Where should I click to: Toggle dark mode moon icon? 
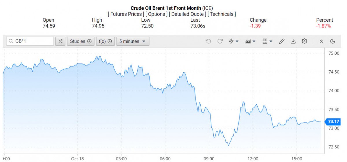333,41
